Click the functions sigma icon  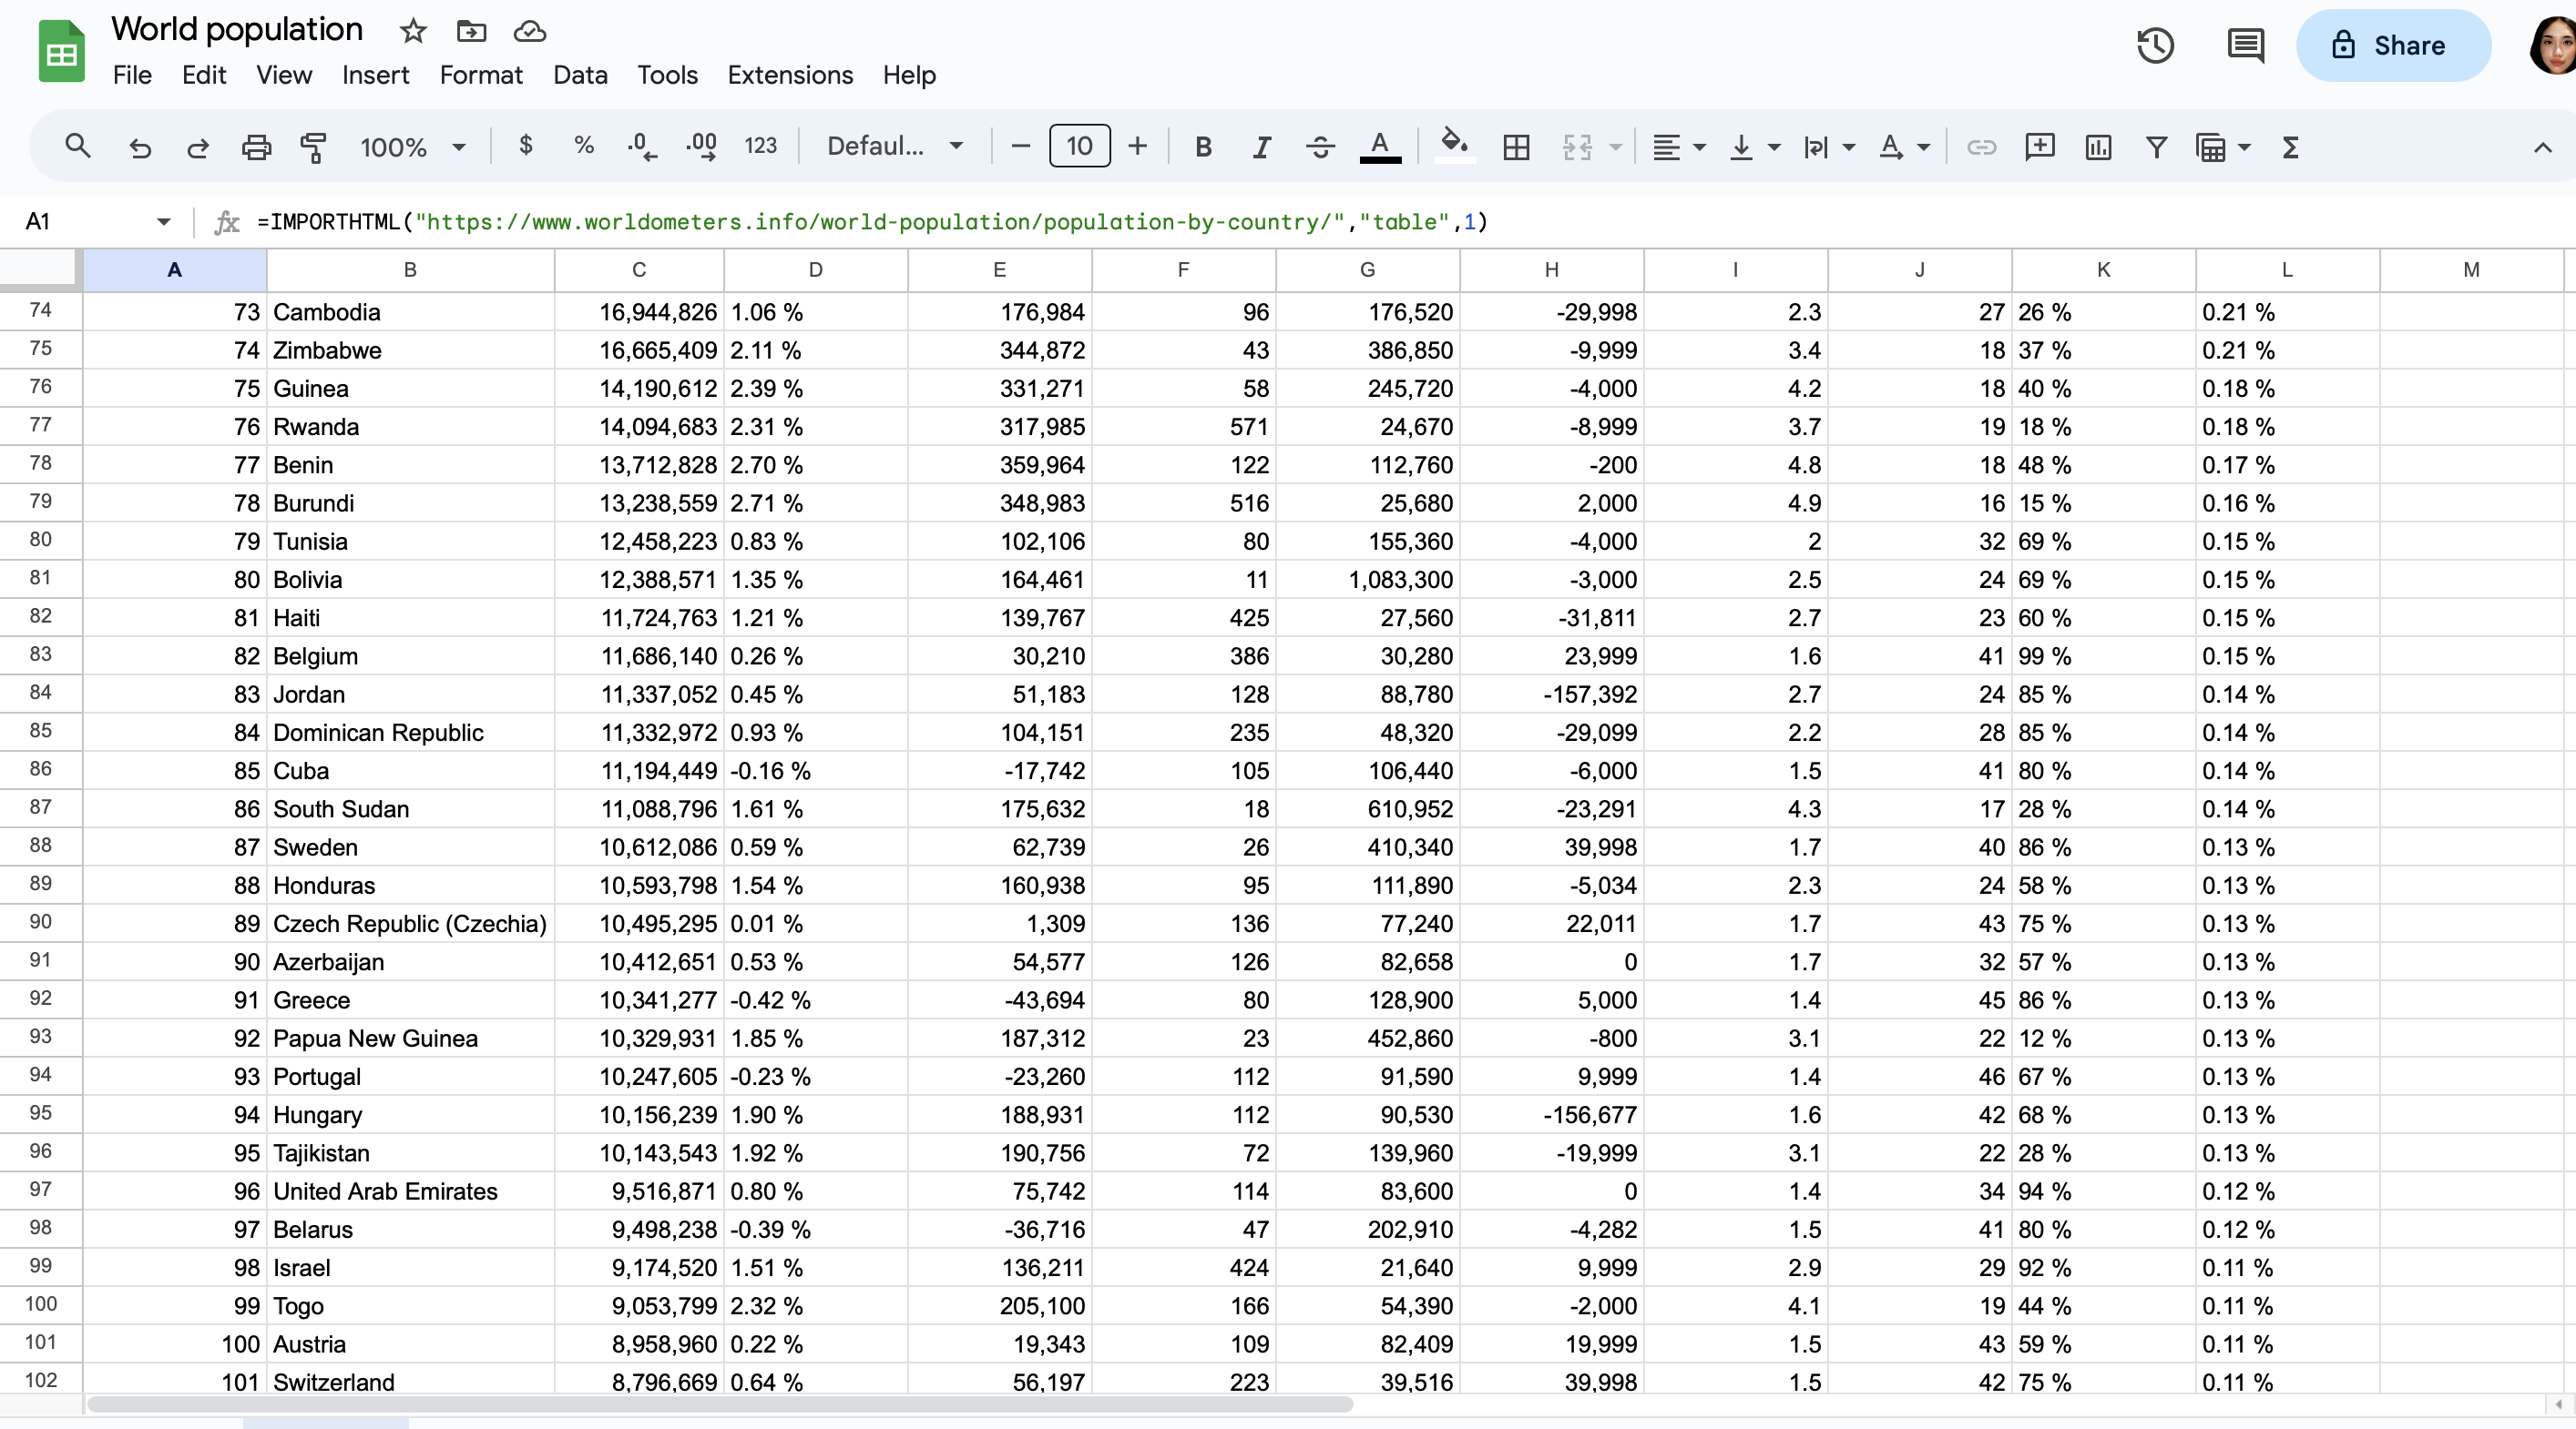2290,147
